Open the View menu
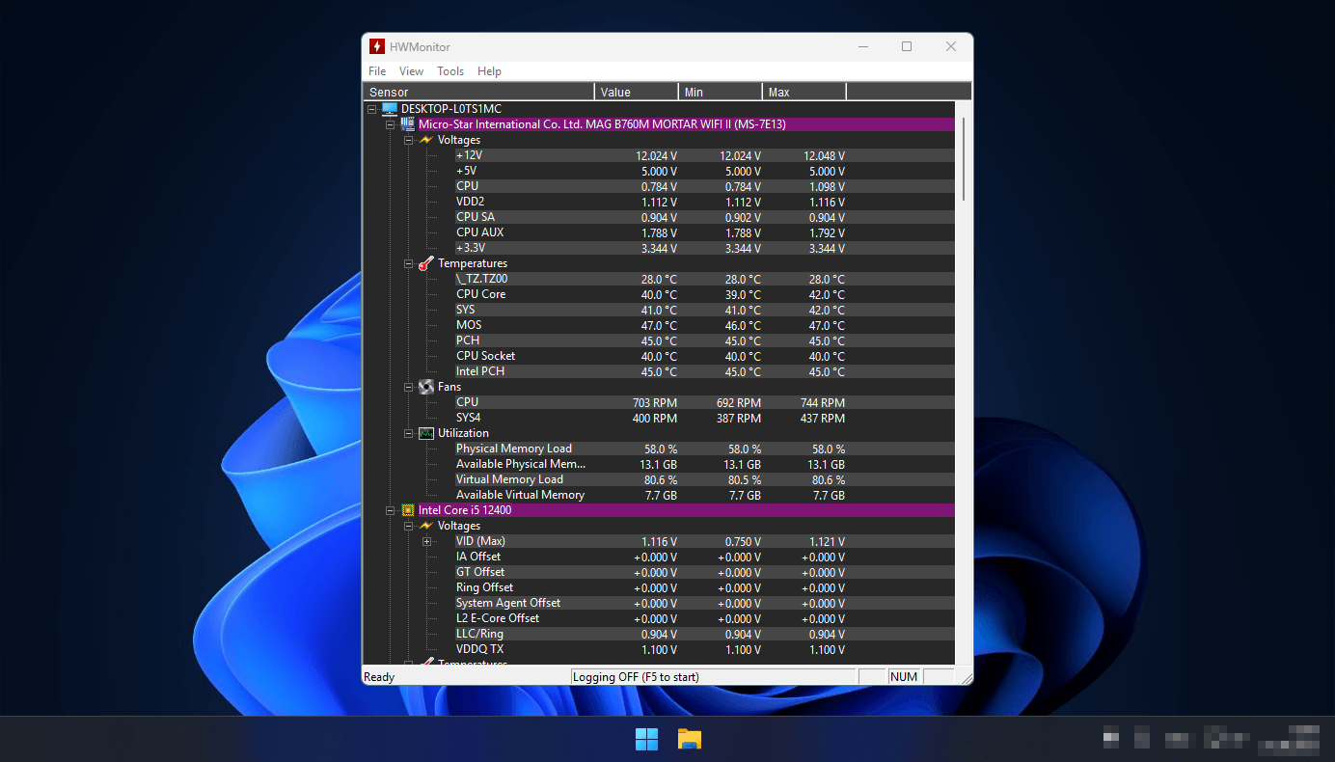The height and width of the screenshot is (762, 1335). coord(411,71)
